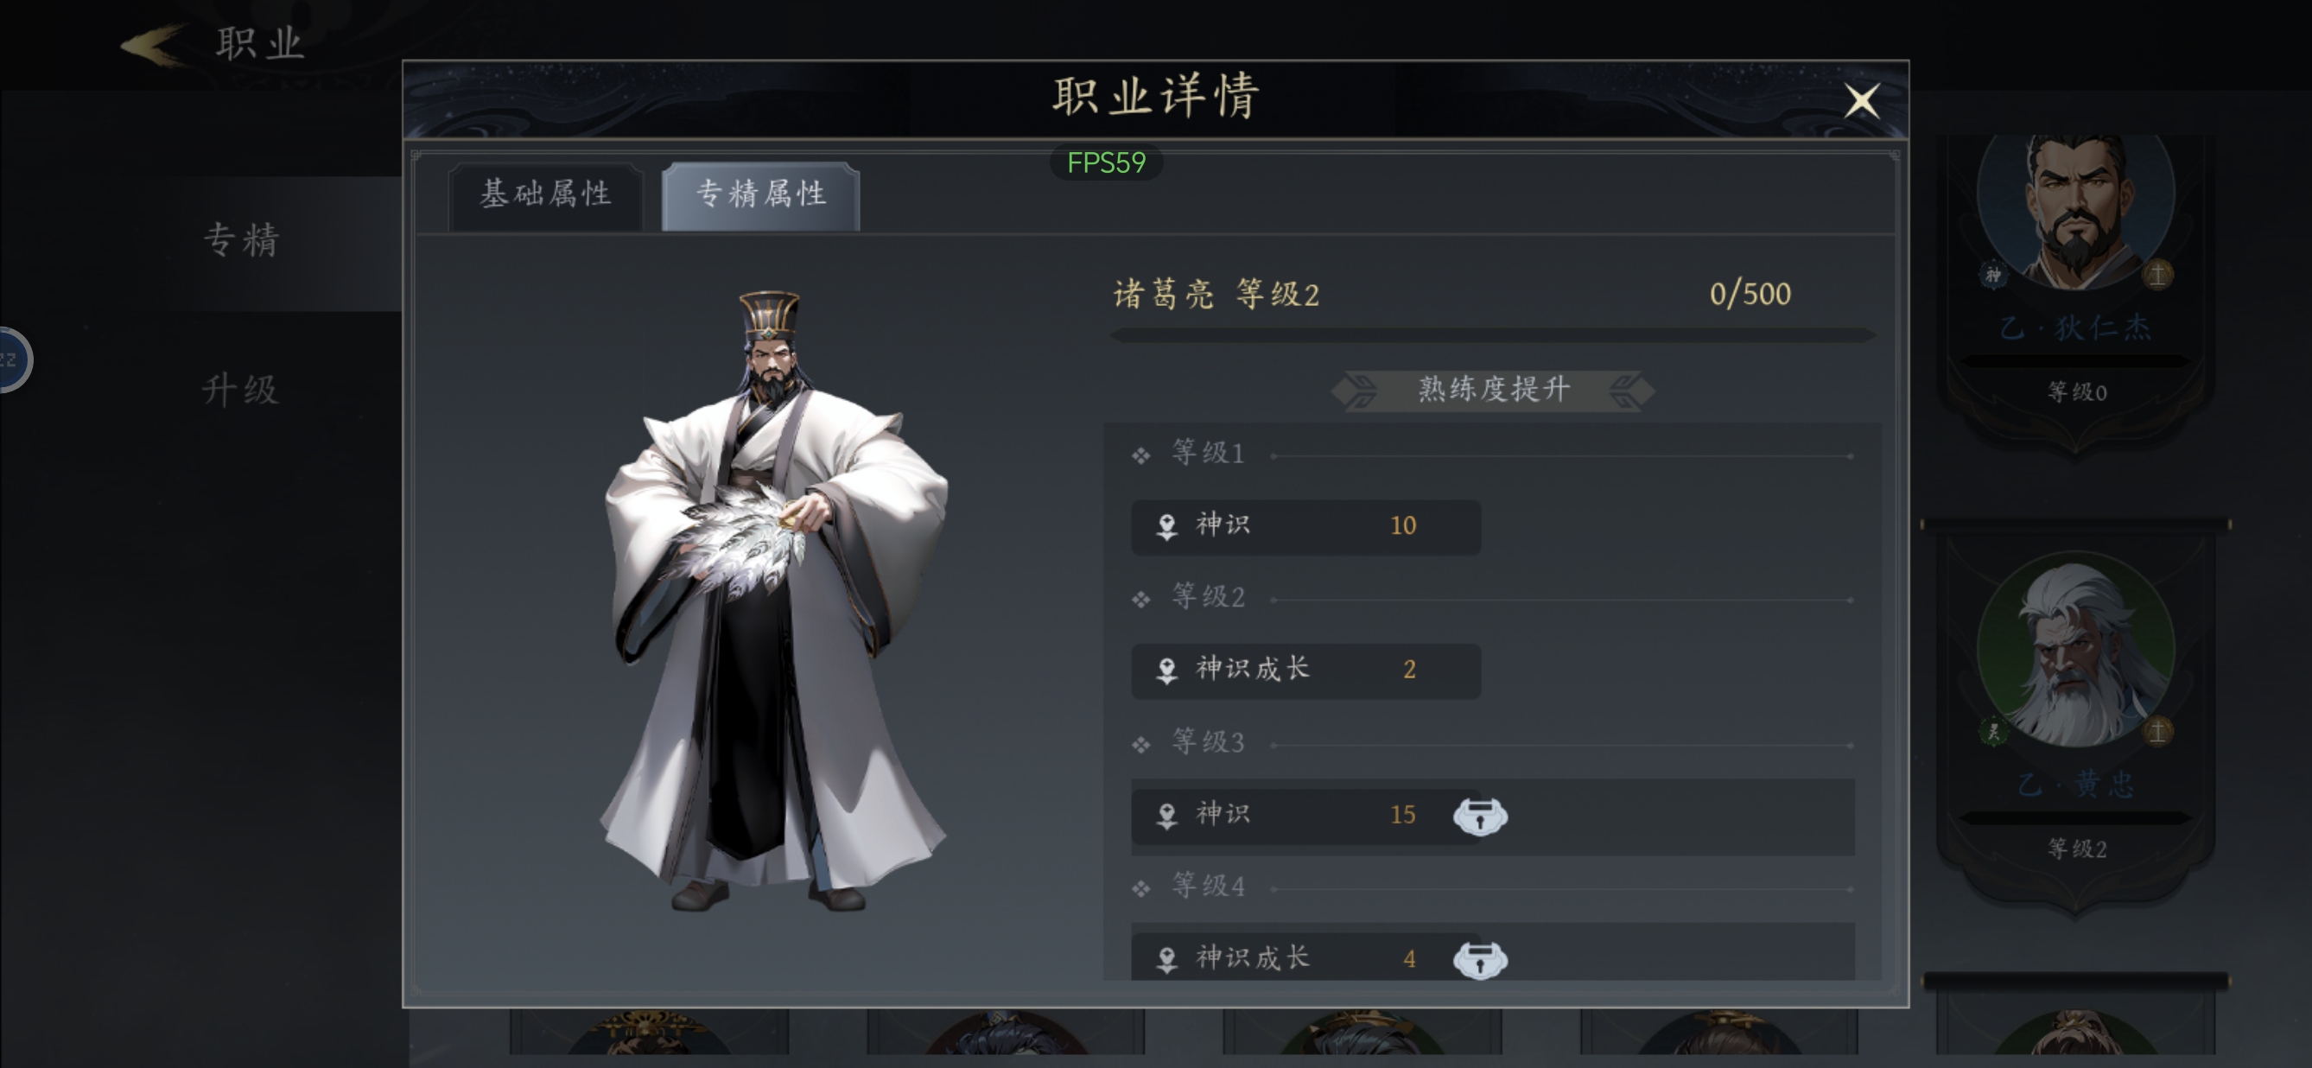
Task: Tap the lock icon beside 神识成长 4
Action: pos(1480,959)
